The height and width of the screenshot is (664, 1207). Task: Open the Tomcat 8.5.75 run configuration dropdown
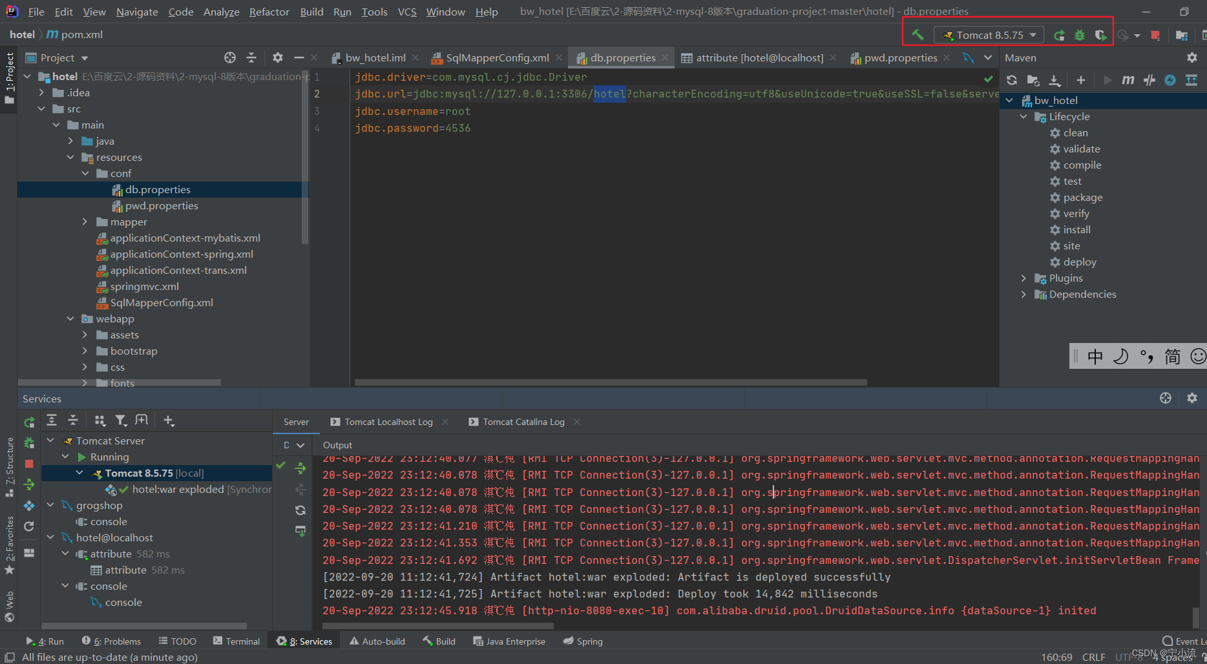pos(989,35)
